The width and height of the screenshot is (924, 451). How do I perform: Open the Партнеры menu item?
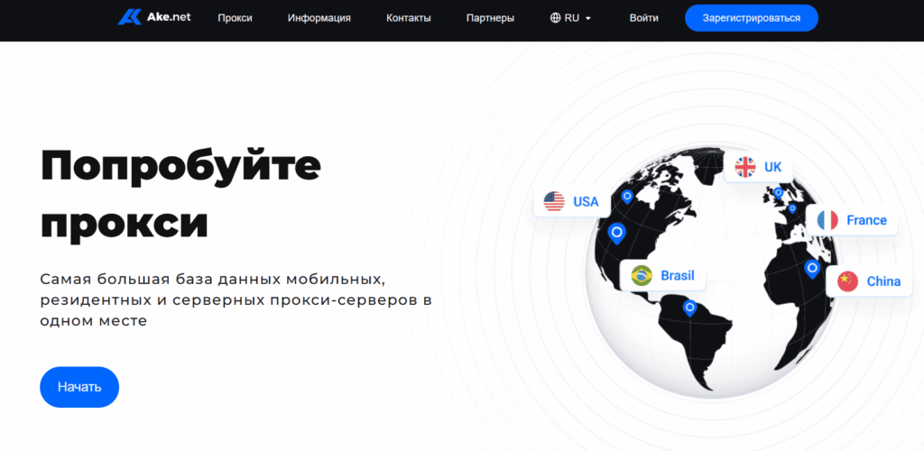[x=490, y=18]
